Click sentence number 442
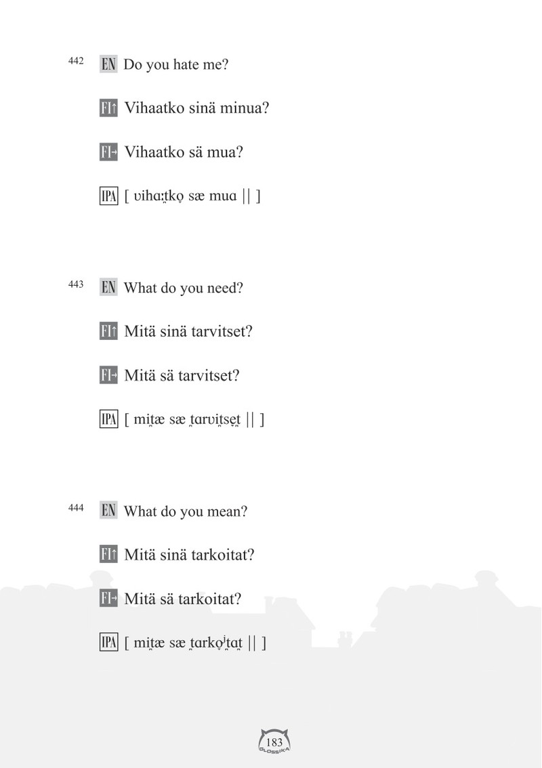The image size is (542, 768). (76, 61)
